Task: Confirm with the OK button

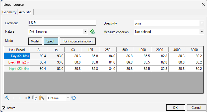Action: [176, 108]
